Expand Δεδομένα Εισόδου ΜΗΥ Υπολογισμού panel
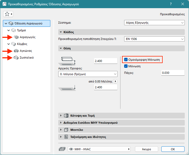 click(61, 123)
